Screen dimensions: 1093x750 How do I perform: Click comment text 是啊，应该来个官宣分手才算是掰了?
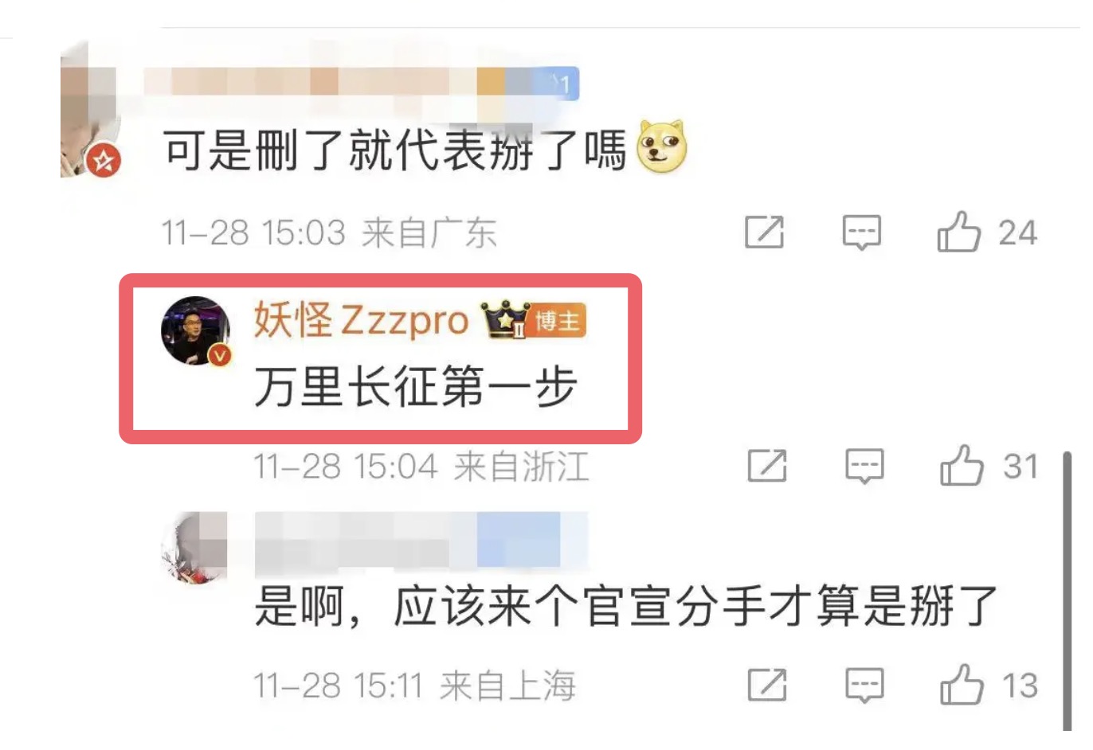626,607
